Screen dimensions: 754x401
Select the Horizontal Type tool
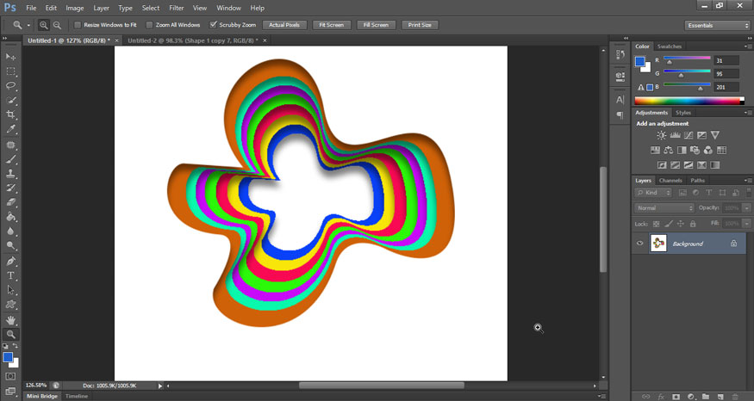coord(10,275)
